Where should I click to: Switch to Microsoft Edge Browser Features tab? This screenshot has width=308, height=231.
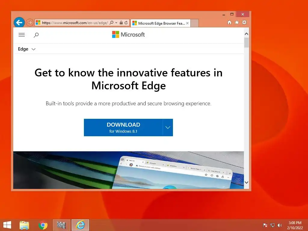pyautogui.click(x=161, y=23)
